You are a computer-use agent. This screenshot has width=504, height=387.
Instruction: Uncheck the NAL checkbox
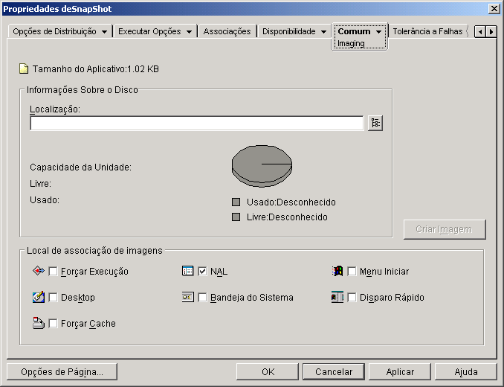point(202,271)
